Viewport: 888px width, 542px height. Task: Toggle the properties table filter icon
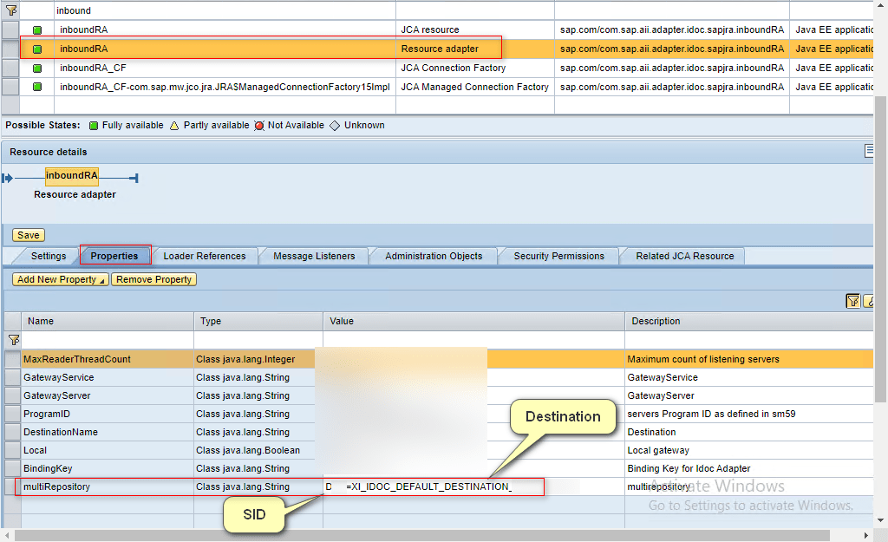click(853, 301)
